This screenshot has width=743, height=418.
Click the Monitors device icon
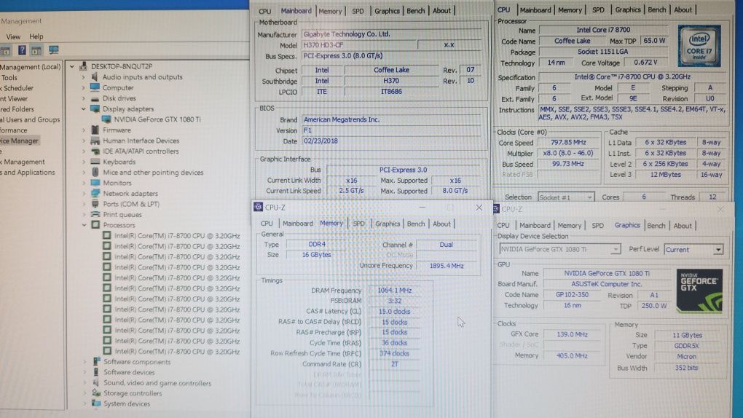click(95, 183)
